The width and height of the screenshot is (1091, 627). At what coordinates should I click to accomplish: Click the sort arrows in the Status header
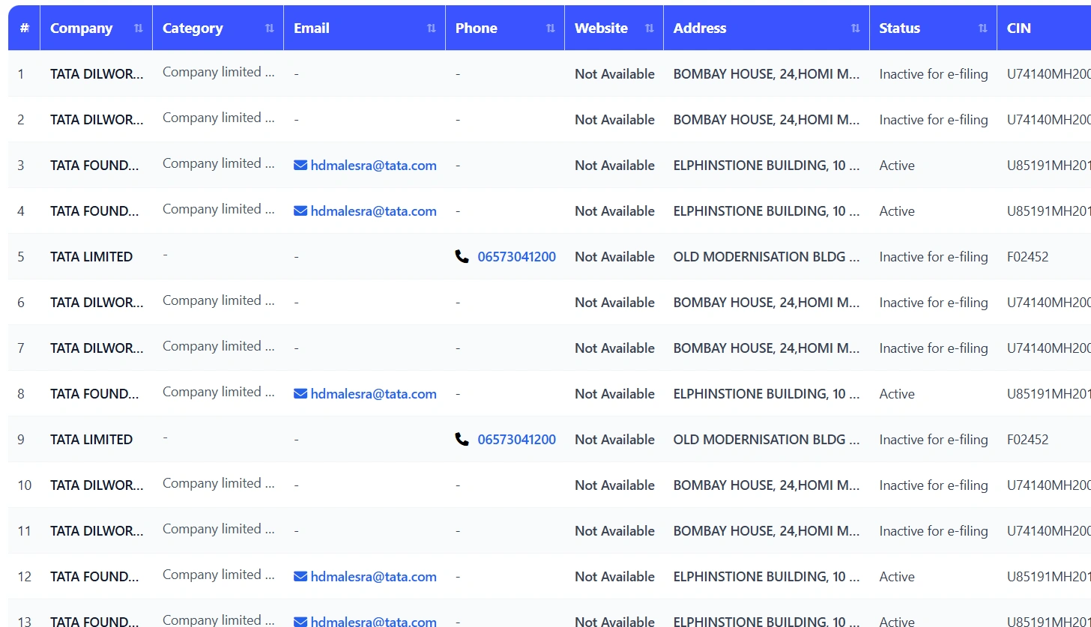point(982,28)
